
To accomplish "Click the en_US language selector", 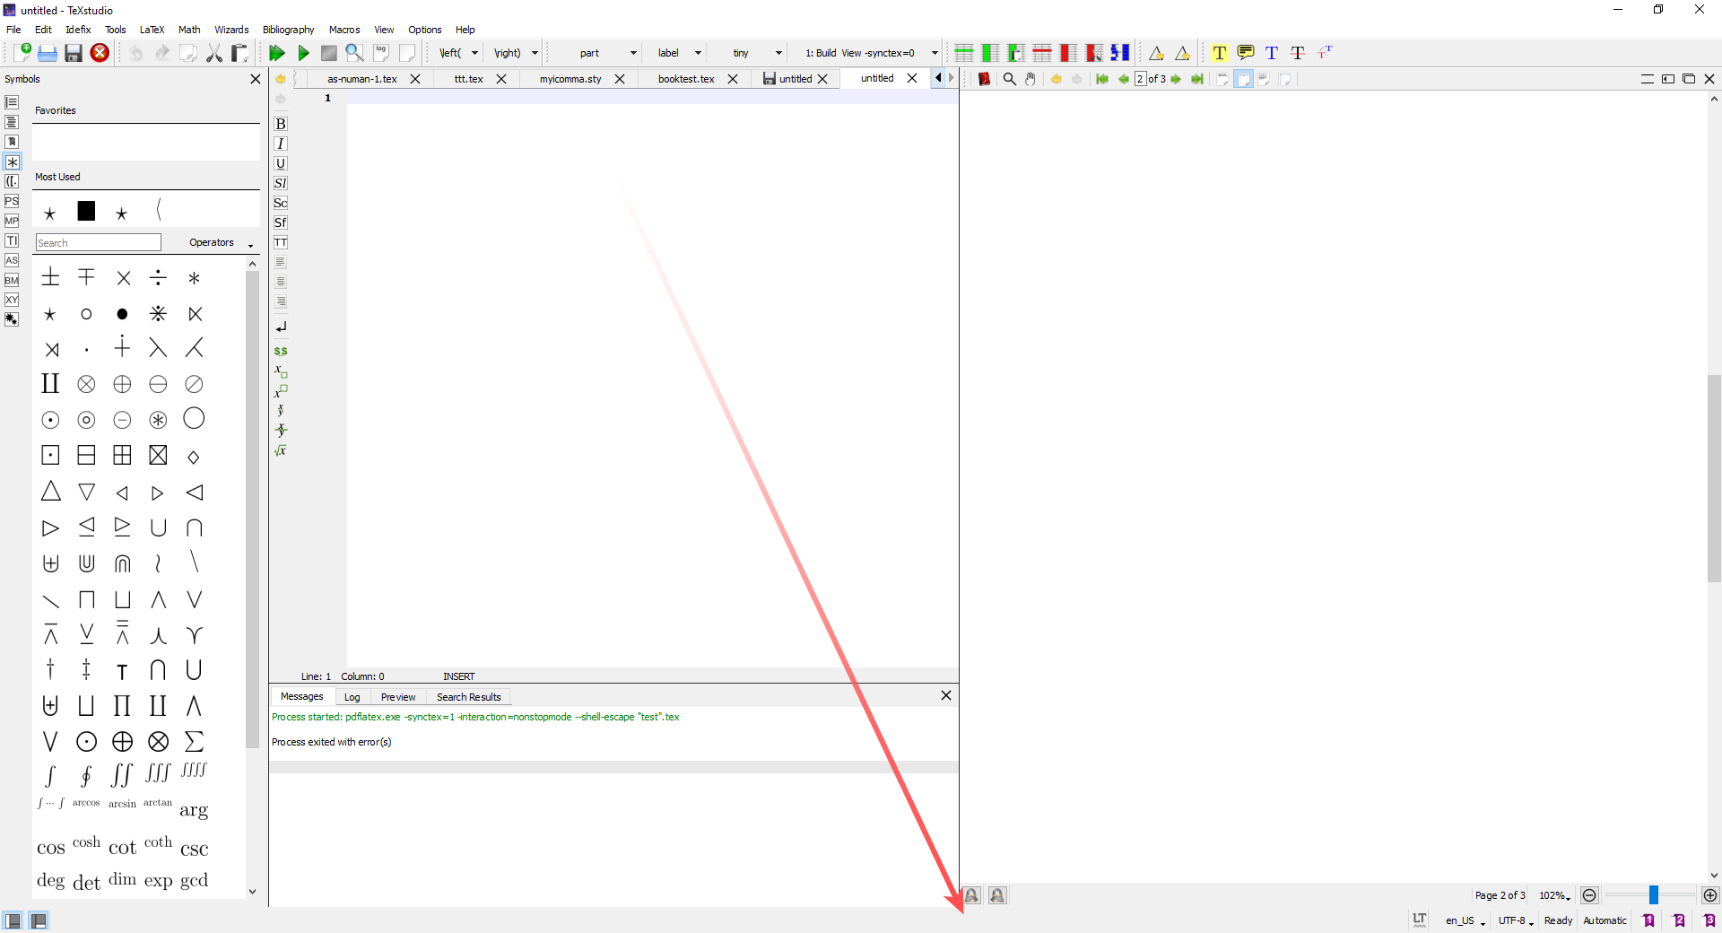I will pyautogui.click(x=1465, y=920).
